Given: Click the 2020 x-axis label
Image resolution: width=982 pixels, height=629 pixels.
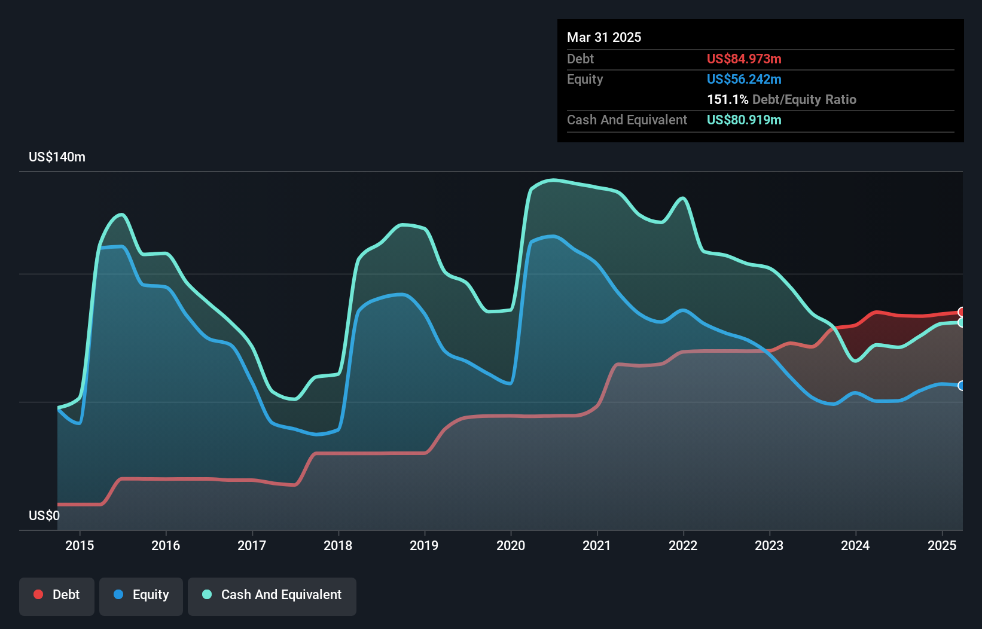Looking at the screenshot, I should 511,545.
